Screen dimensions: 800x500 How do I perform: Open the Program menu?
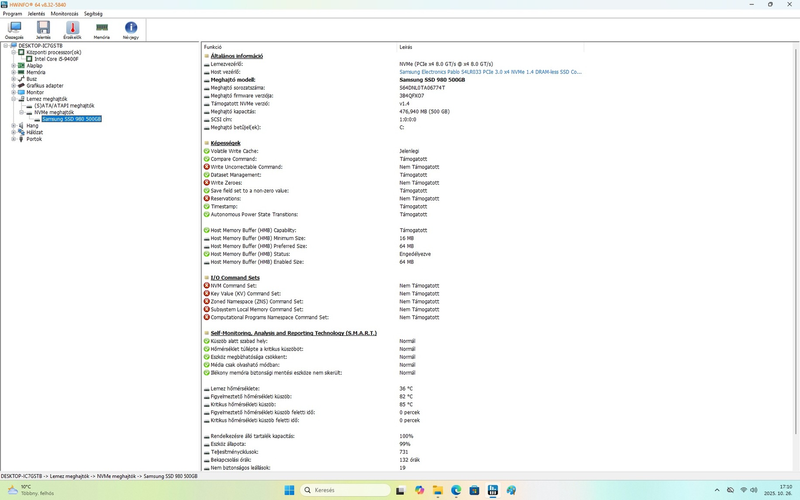point(12,14)
